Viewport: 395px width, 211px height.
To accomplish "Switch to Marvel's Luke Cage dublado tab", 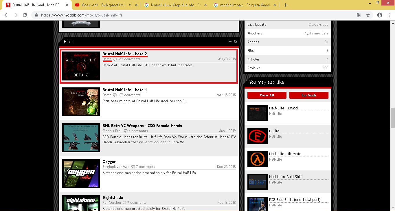I will (x=176, y=5).
